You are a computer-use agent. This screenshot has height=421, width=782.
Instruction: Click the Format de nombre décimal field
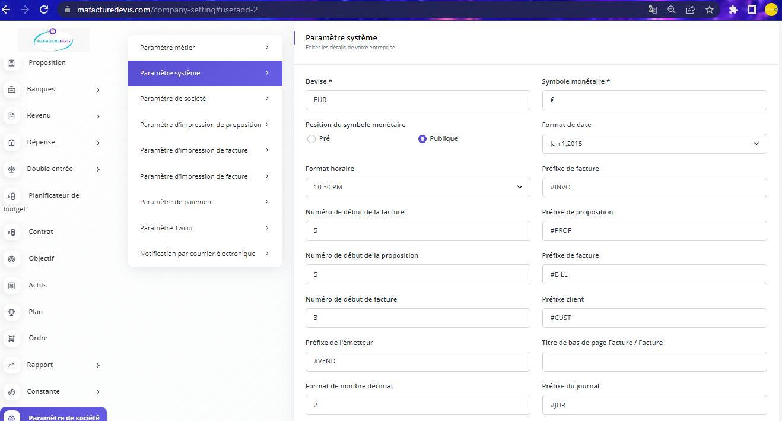(x=418, y=405)
